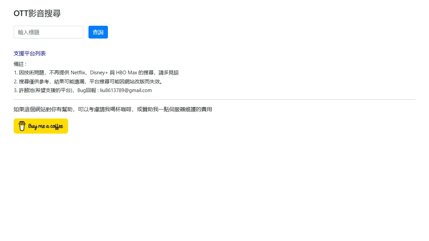Click the Disney+ text in the notes
The height and width of the screenshot is (241, 429).
99,73
